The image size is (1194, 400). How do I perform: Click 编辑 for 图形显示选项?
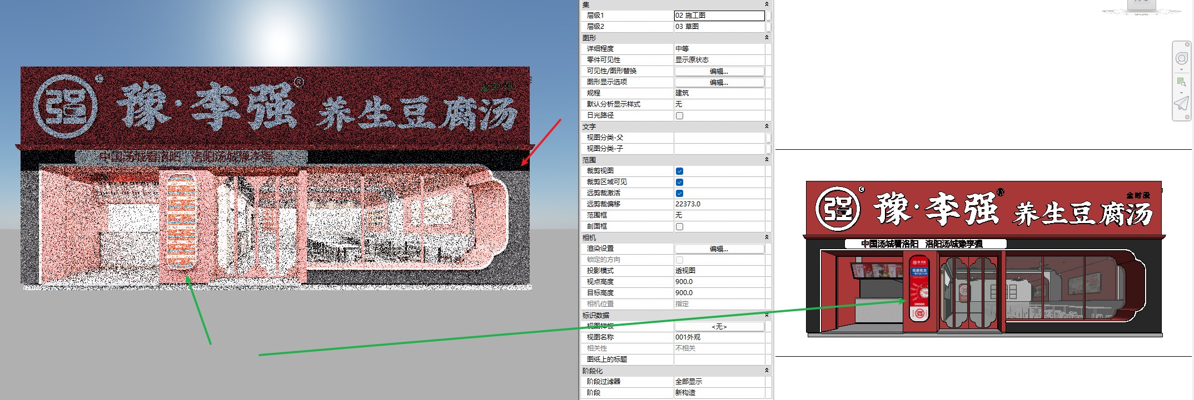(719, 82)
